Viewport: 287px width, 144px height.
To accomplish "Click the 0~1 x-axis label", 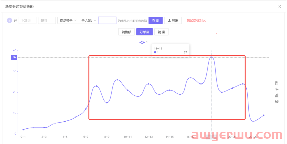I will [x=23, y=137].
